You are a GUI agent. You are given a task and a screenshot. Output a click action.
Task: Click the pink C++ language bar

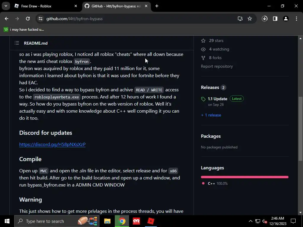[245, 177]
